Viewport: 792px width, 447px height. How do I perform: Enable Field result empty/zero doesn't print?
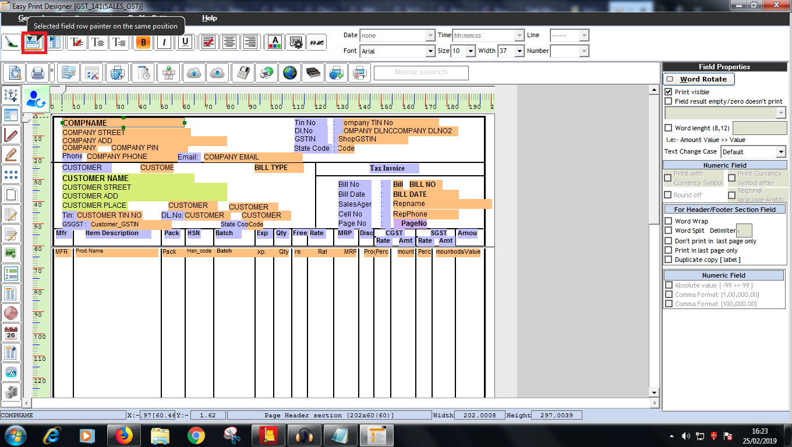tap(669, 101)
